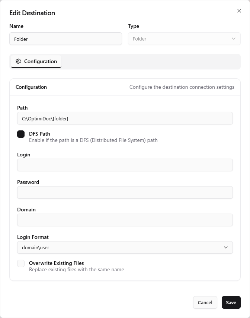
Task: Click the Login input field
Action: tap(125, 165)
